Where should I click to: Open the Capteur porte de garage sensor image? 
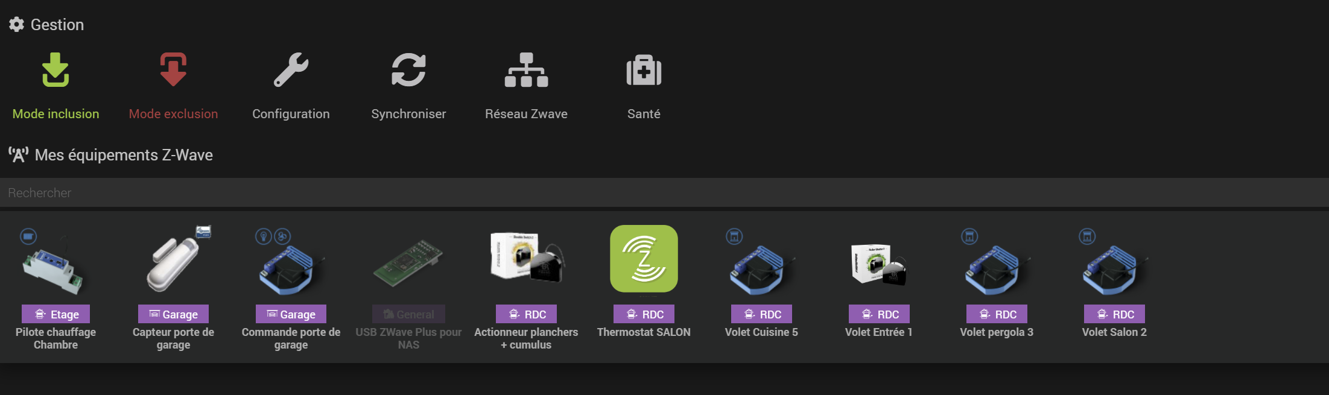coord(173,264)
